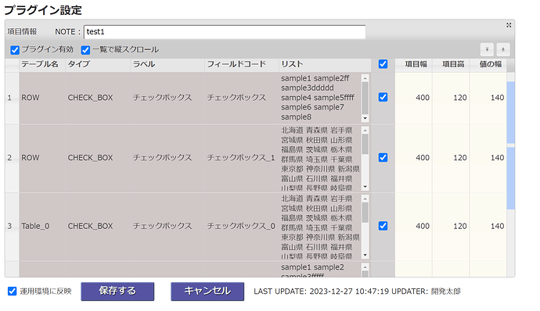
Task: Select row number 2 header
Action: pyautogui.click(x=12, y=159)
